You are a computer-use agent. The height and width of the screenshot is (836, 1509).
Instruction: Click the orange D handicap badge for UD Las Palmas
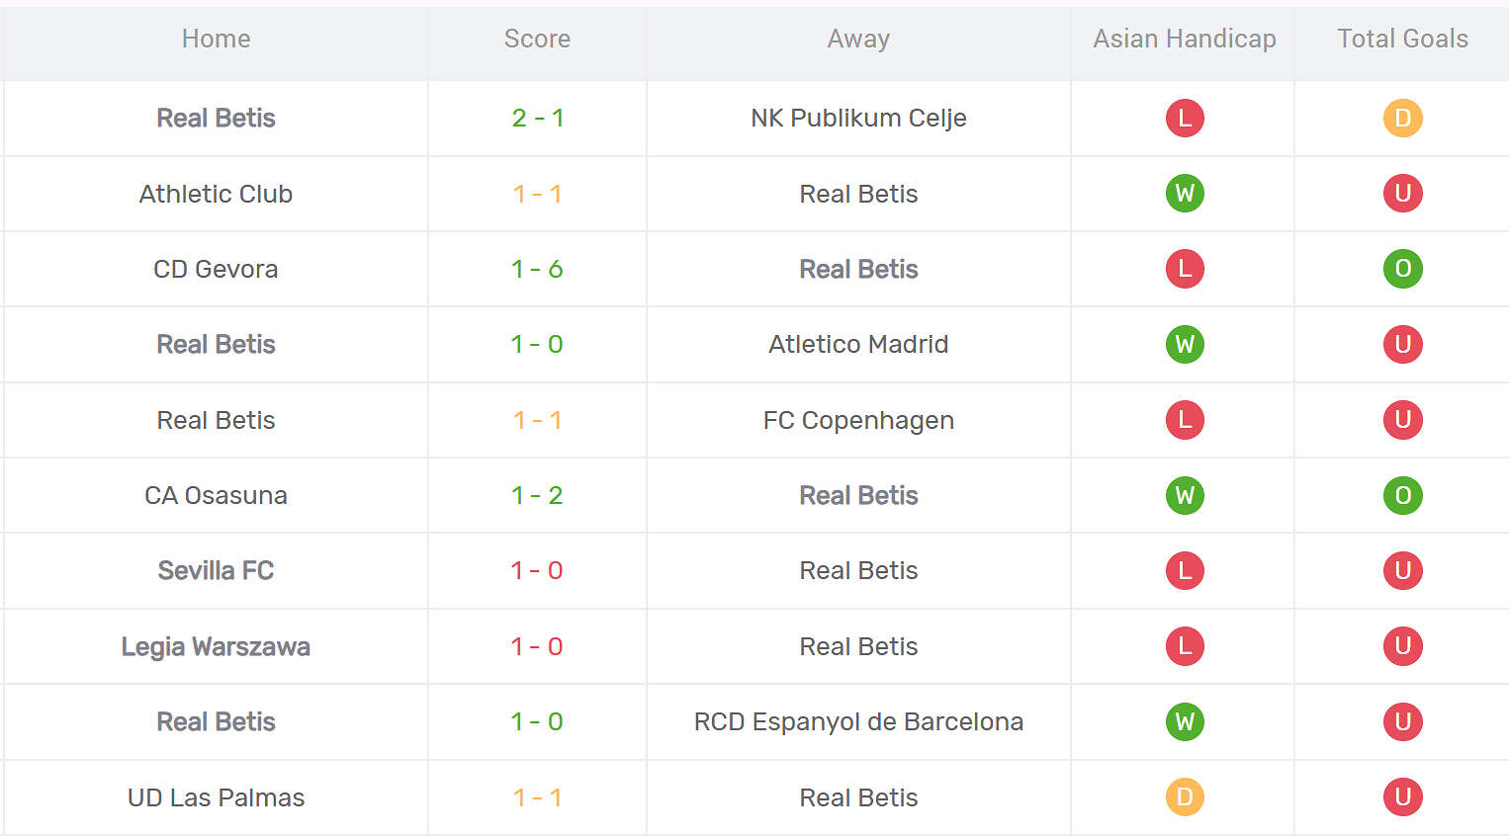(1185, 797)
